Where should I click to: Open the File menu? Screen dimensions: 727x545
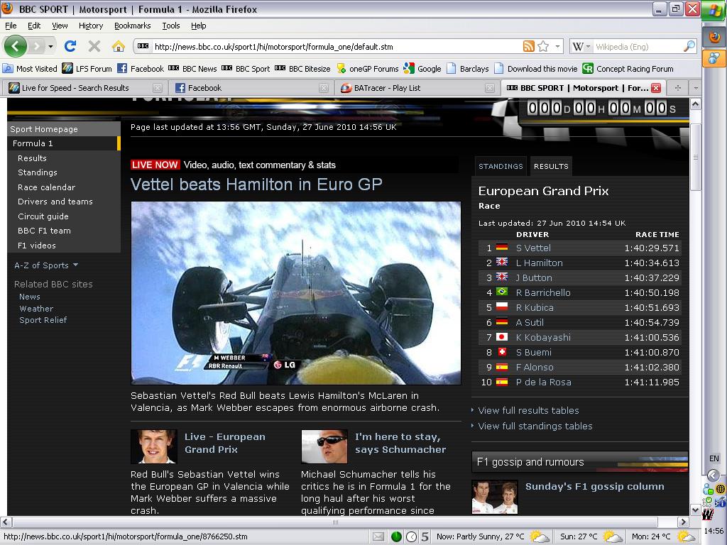[x=11, y=26]
